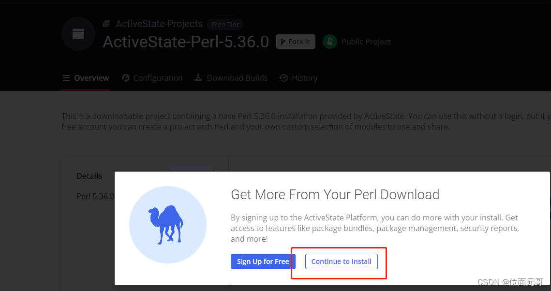The image size is (551, 291).
Task: Click the list icon beside Overview
Action: [x=66, y=78]
